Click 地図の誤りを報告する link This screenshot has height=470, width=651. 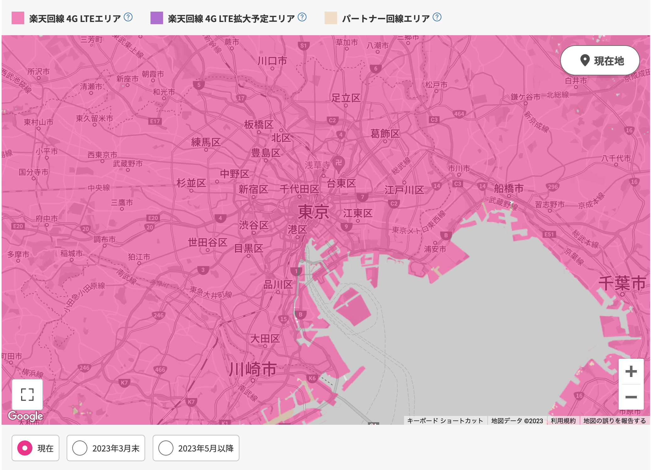pyautogui.click(x=614, y=421)
